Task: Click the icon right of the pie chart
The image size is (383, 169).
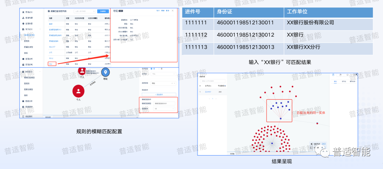Action: (x=347, y=75)
